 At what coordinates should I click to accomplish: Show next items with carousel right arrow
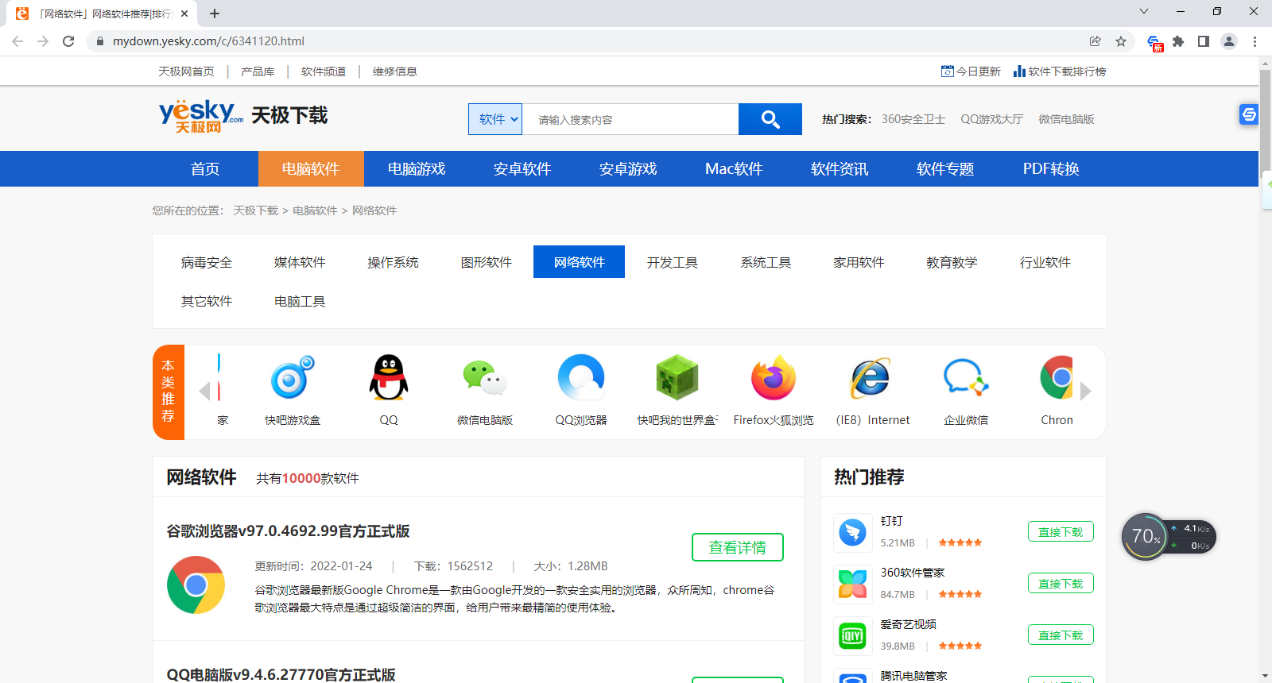1086,391
